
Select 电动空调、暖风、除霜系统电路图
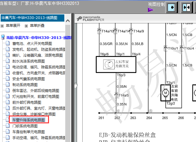[39, 67]
